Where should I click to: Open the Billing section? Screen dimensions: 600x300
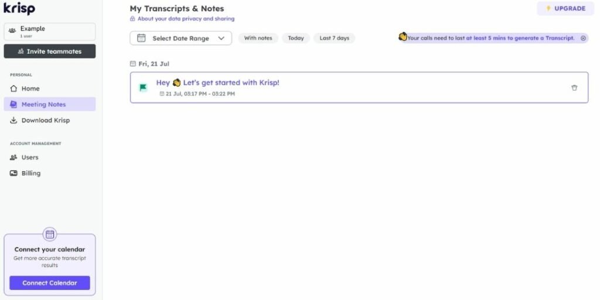point(50,173)
